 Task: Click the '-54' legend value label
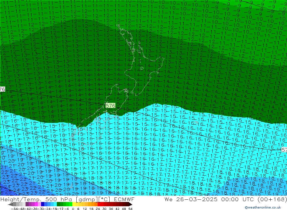click(14, 209)
